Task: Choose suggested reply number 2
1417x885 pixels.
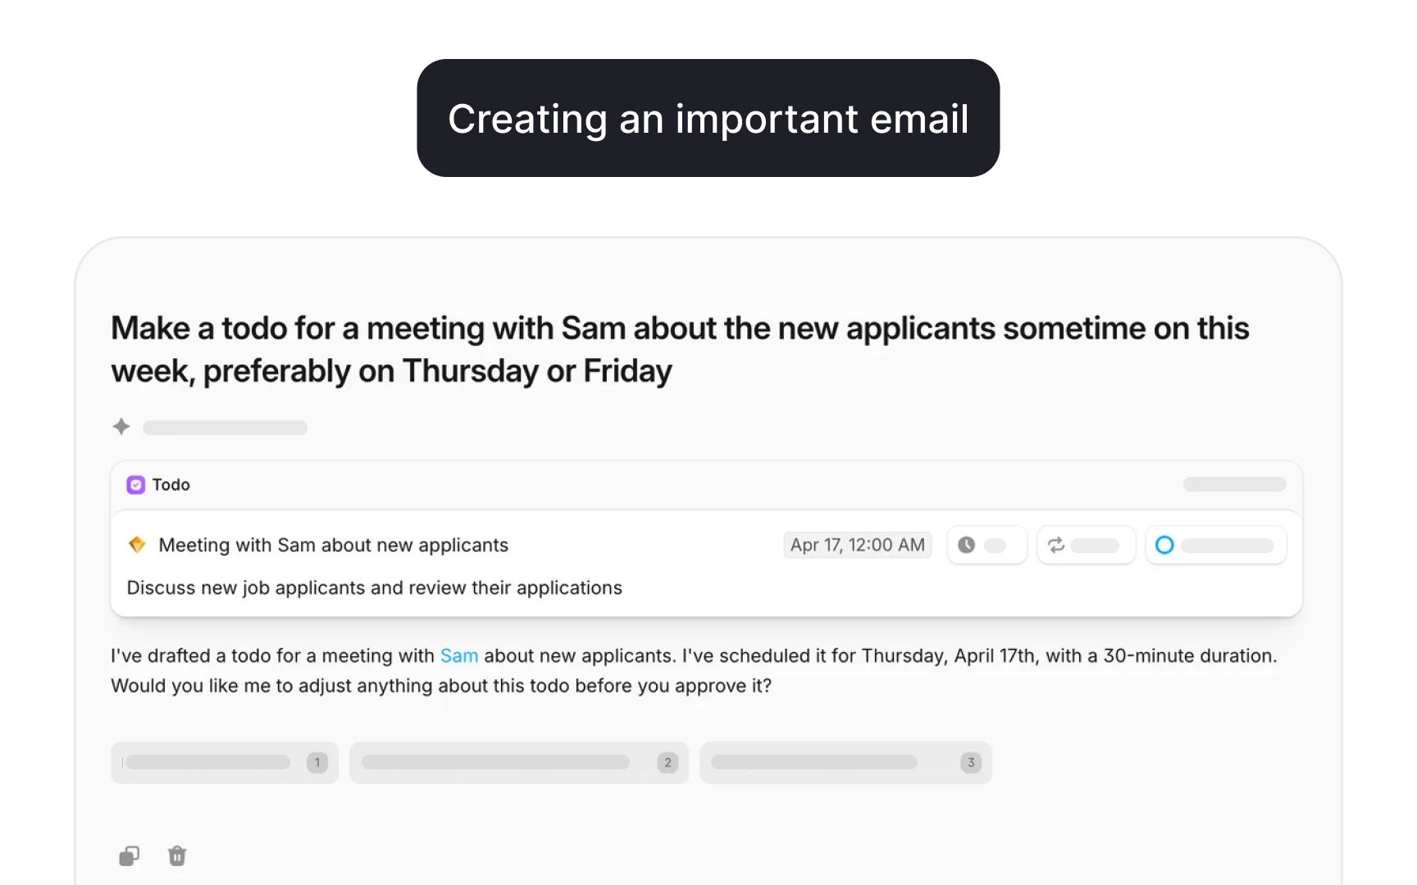Action: (x=519, y=763)
